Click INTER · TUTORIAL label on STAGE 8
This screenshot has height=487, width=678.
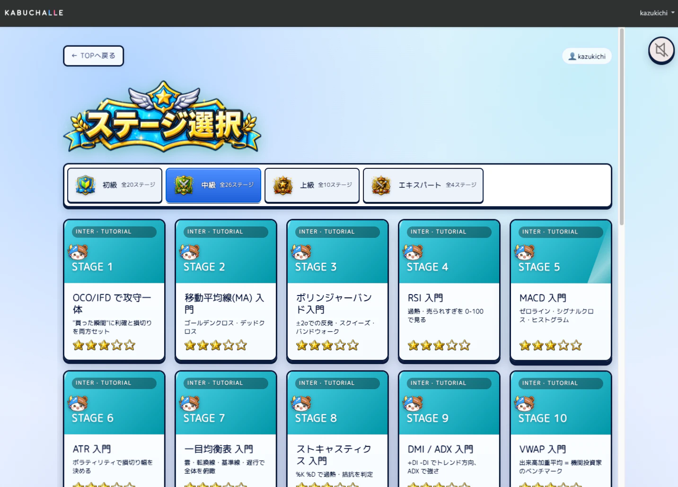pyautogui.click(x=337, y=383)
